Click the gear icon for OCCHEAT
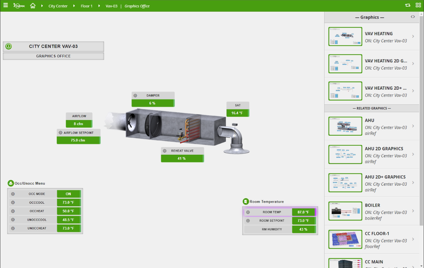This screenshot has width=424, height=268. tap(13, 211)
